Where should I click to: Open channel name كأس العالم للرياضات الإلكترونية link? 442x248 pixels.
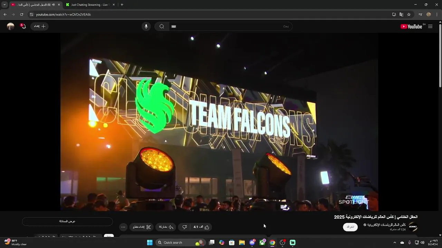click(386, 225)
